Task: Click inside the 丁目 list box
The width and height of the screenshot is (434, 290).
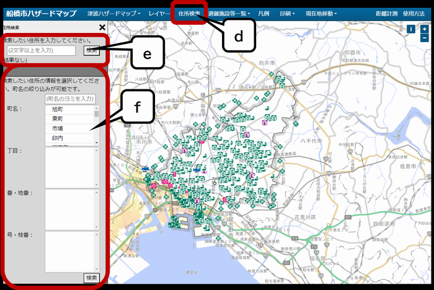Action: pyautogui.click(x=72, y=168)
